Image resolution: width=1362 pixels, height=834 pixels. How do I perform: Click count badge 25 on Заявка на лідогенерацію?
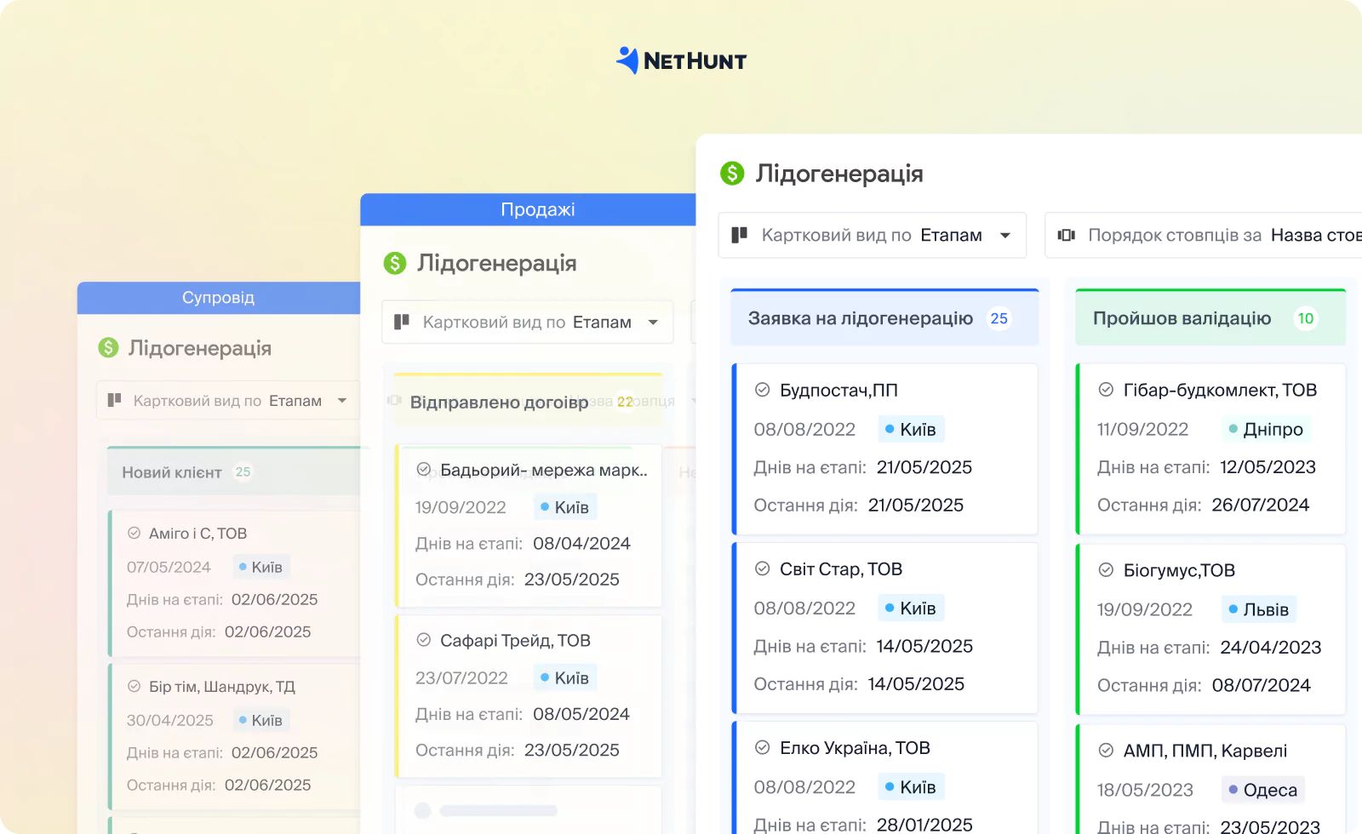coord(999,317)
